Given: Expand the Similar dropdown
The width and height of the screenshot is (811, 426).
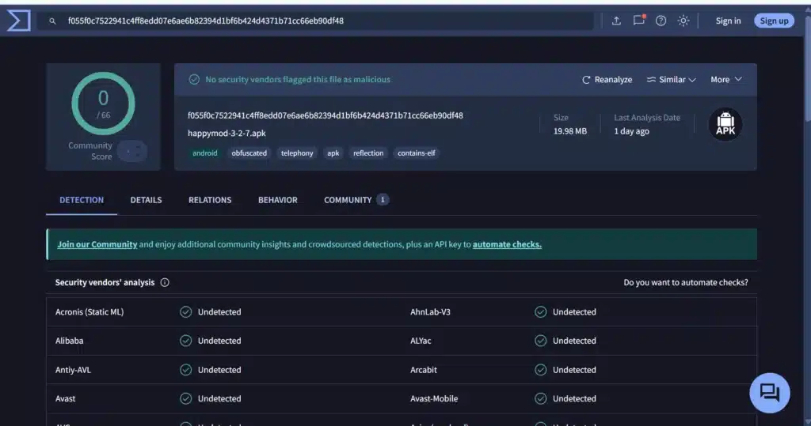Looking at the screenshot, I should point(672,80).
